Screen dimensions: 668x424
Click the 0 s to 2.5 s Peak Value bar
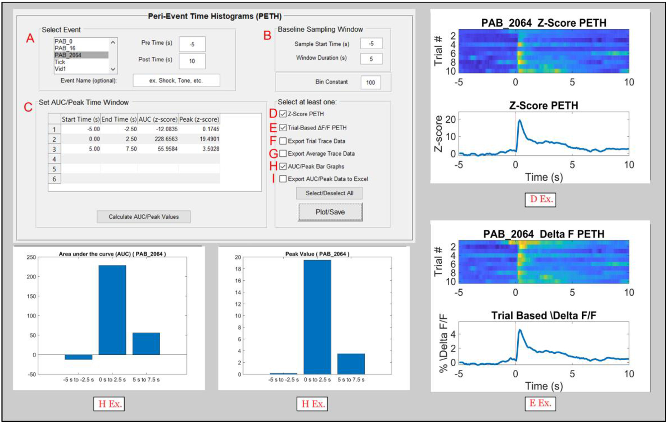[x=317, y=317]
